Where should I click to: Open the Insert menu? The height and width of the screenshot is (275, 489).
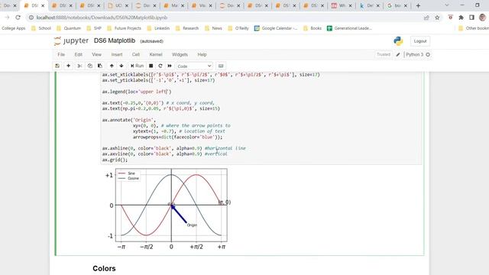(117, 54)
